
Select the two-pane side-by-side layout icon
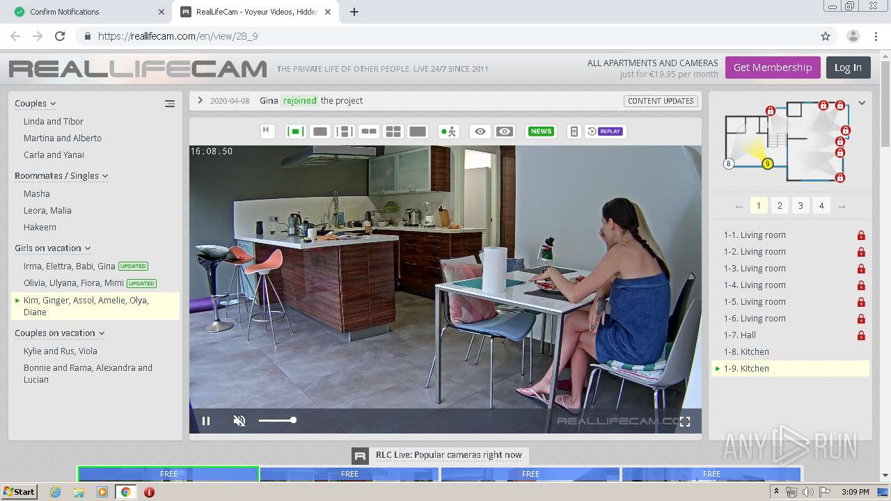[x=369, y=132]
